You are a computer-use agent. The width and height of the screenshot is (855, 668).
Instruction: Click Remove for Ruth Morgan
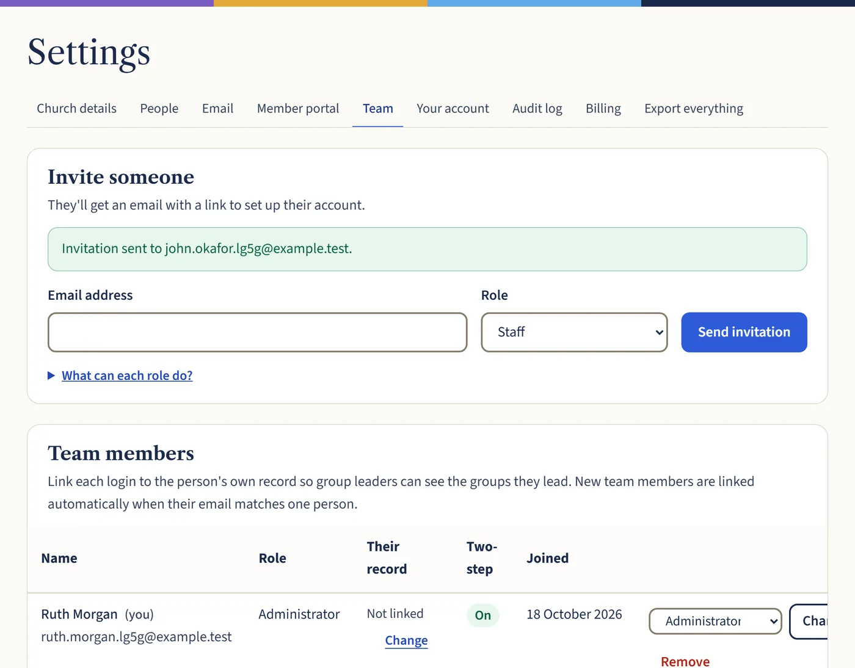(685, 661)
